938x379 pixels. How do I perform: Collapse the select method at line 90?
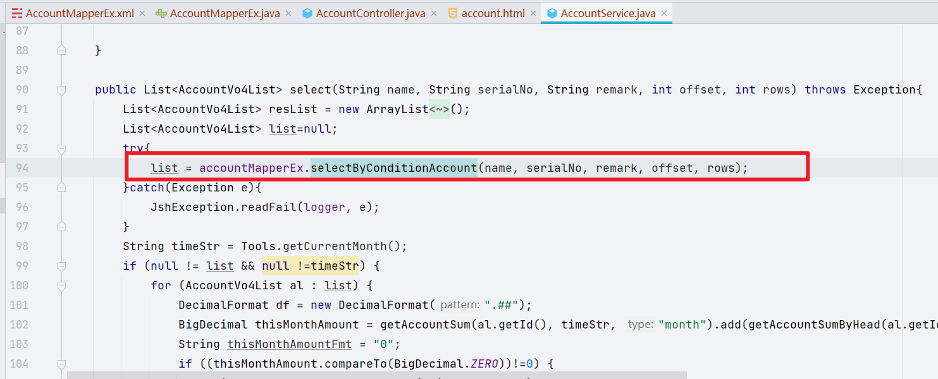61,89
